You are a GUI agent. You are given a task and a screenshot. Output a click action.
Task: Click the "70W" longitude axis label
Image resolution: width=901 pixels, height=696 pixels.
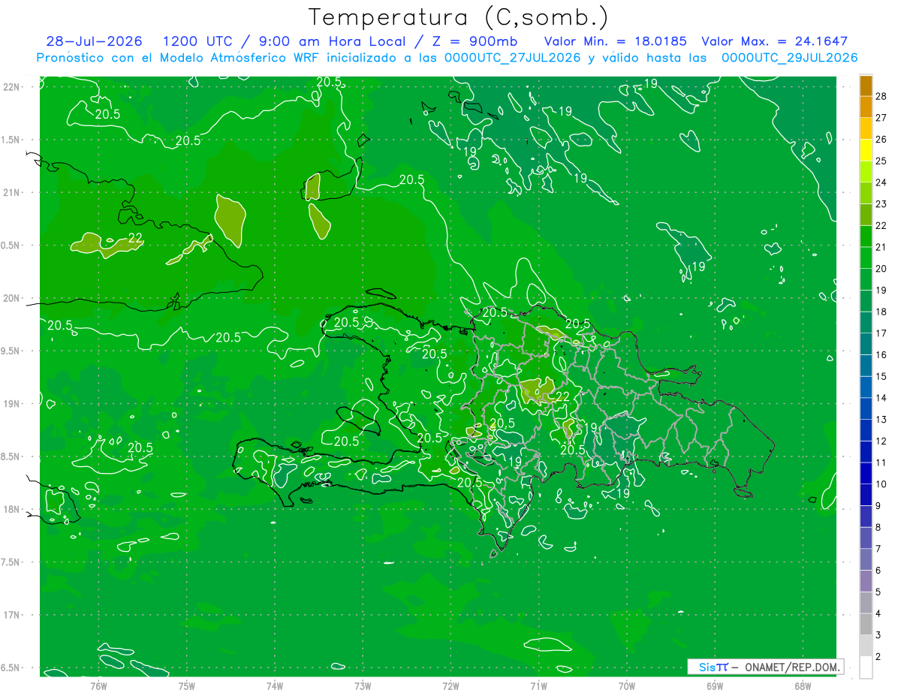point(627,685)
